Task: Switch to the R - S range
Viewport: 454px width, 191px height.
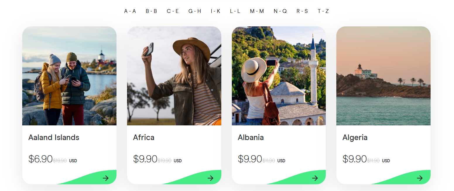Action: click(x=302, y=11)
